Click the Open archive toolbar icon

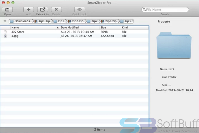coord(7,10)
